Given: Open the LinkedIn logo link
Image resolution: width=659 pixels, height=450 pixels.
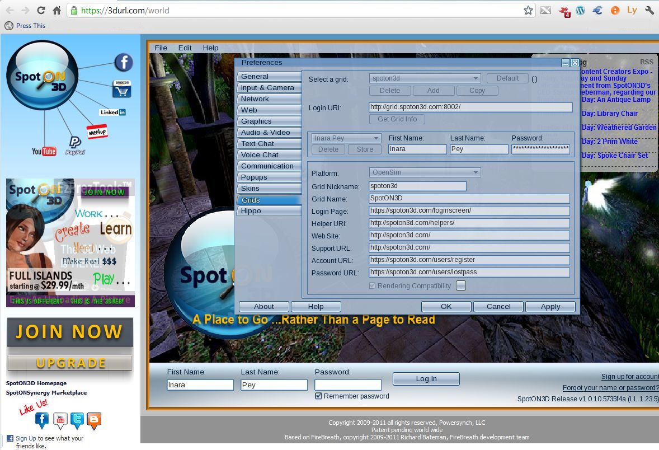Looking at the screenshot, I should pyautogui.click(x=112, y=112).
